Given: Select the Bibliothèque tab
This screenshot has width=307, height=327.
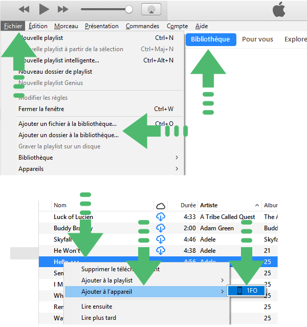Looking at the screenshot, I should tap(211, 39).
